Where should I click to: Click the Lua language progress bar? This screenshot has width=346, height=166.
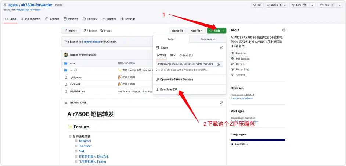point(258,140)
